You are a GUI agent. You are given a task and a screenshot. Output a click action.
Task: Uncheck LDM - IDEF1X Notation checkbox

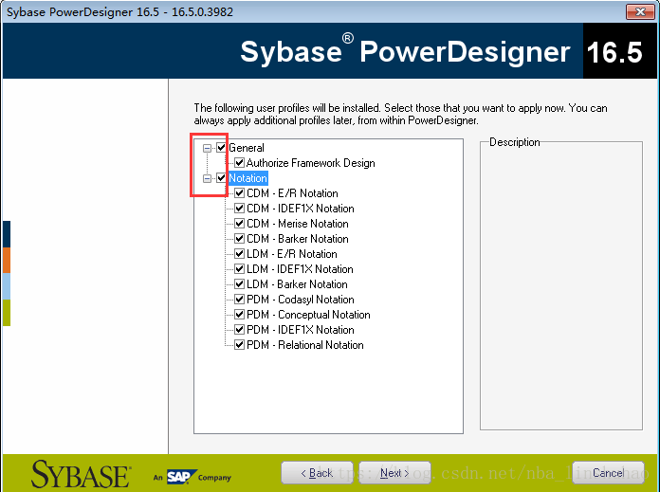240,268
